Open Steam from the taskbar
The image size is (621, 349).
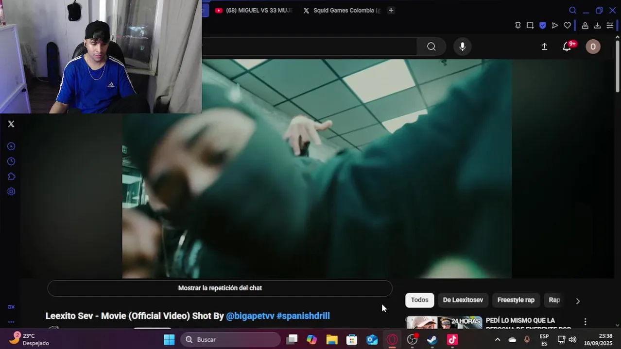click(x=432, y=339)
